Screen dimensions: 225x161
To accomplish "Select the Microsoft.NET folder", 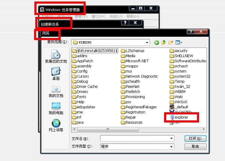I will click(x=135, y=61).
